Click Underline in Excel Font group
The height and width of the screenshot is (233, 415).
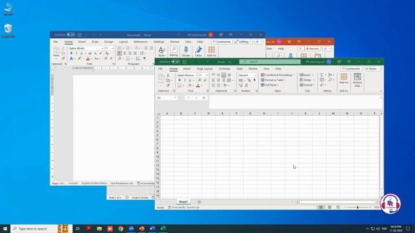189,80
